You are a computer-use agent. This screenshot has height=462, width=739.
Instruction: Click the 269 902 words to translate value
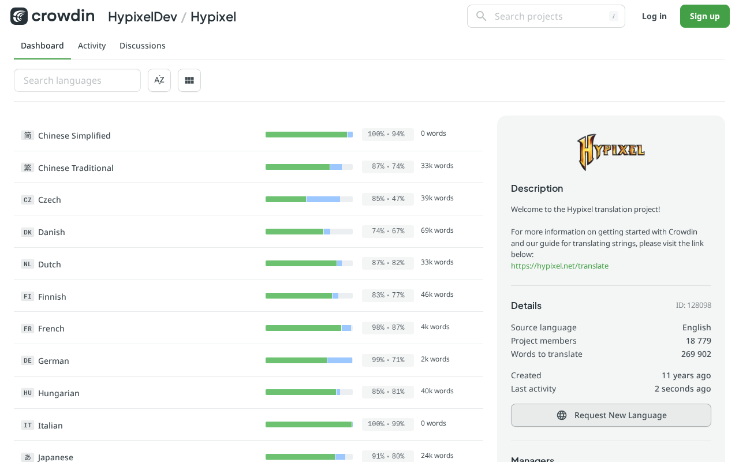pyautogui.click(x=696, y=354)
